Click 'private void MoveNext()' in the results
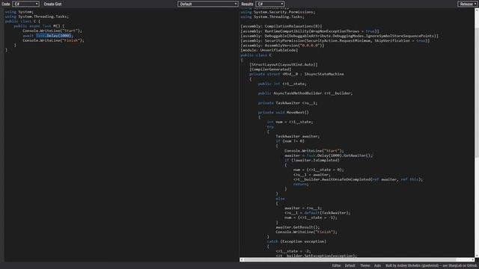Viewport: 479px width, 269px height. click(284, 112)
